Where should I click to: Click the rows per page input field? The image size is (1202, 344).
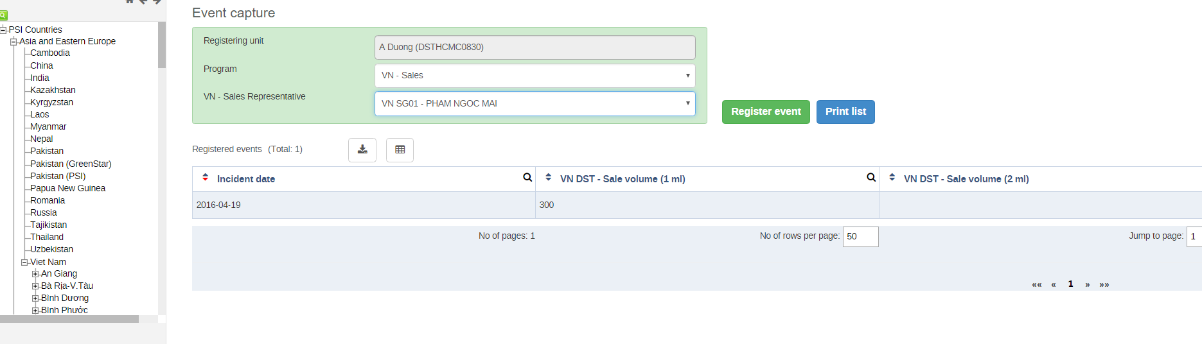pos(860,236)
